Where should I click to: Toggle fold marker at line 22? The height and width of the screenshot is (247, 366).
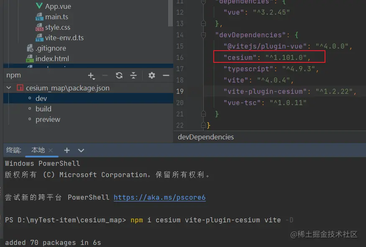click(x=203, y=125)
